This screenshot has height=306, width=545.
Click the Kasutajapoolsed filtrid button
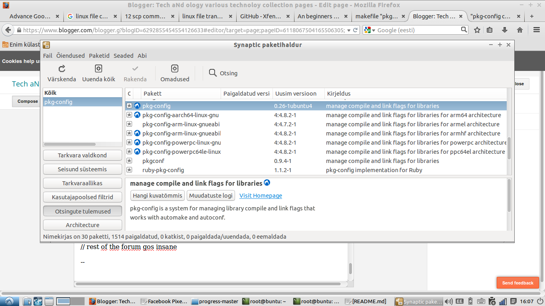click(x=82, y=197)
